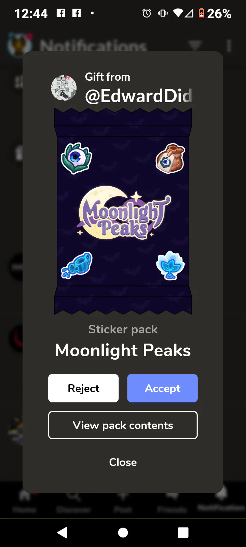Tap the Moonlight Peaks moon logo
The height and width of the screenshot is (547, 246).
(x=123, y=213)
